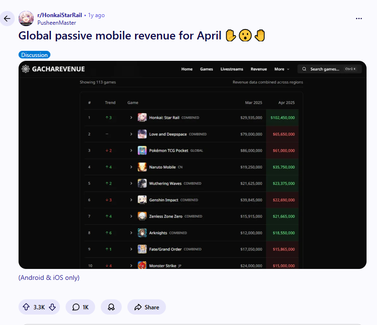
Task: Expand the Naruto Mobile row chevron
Action: 131,167
